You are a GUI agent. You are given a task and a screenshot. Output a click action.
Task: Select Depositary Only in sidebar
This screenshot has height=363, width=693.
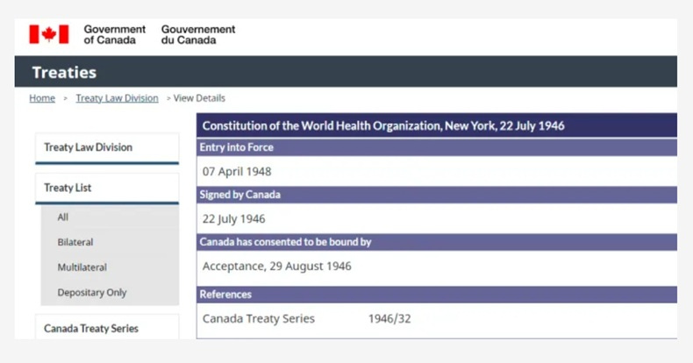pos(92,292)
